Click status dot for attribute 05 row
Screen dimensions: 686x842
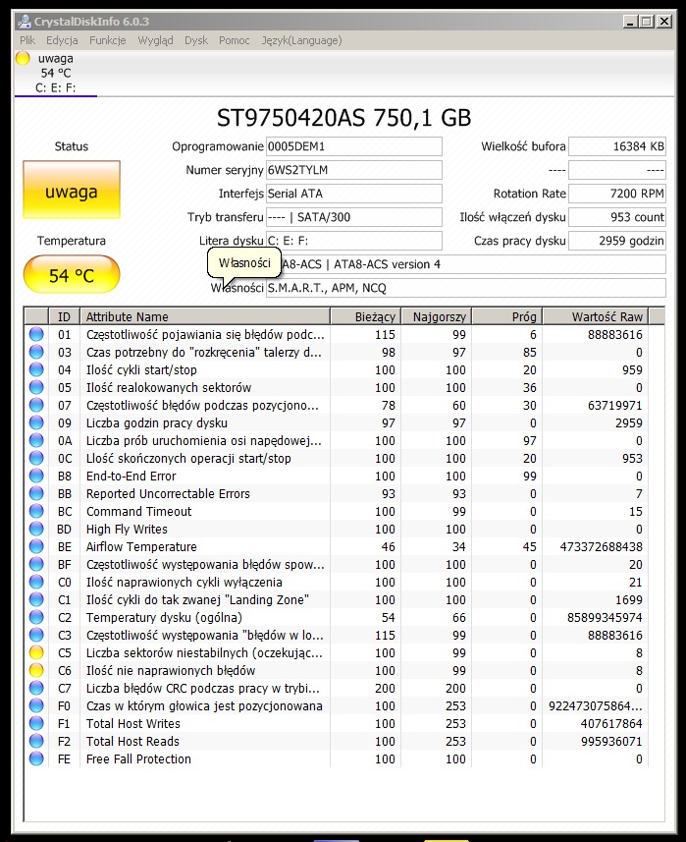tap(36, 388)
